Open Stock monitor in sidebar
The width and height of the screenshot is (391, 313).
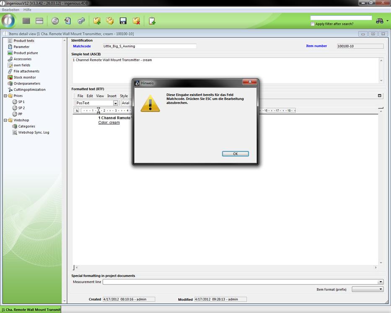24,77
